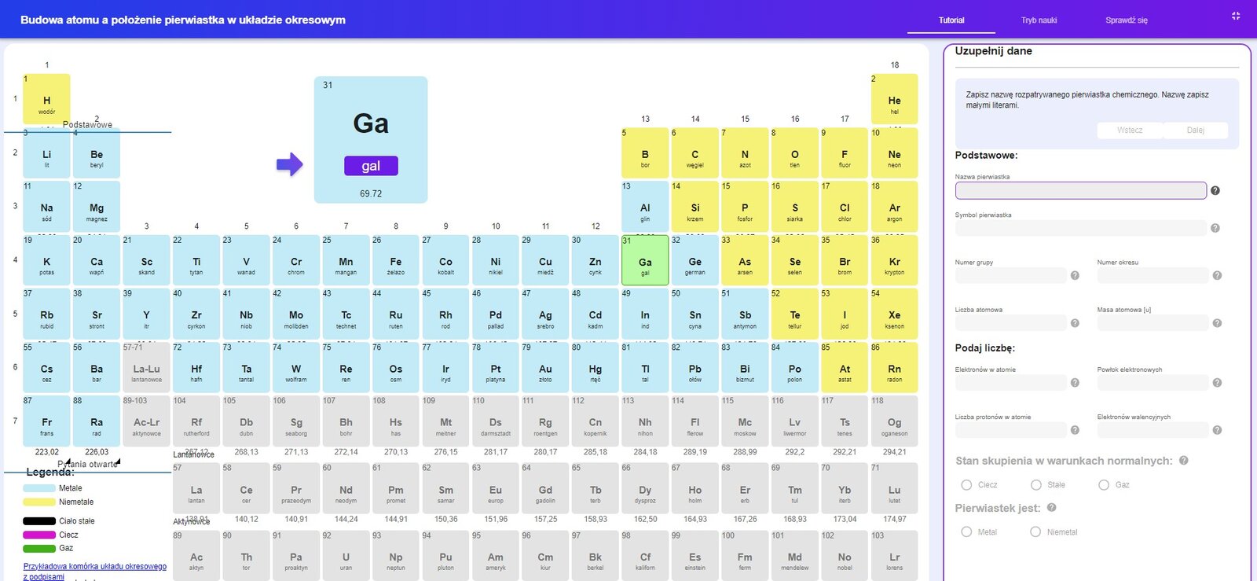
Task: Click the fullscreen icon in top-right corner
Action: pyautogui.click(x=1235, y=17)
